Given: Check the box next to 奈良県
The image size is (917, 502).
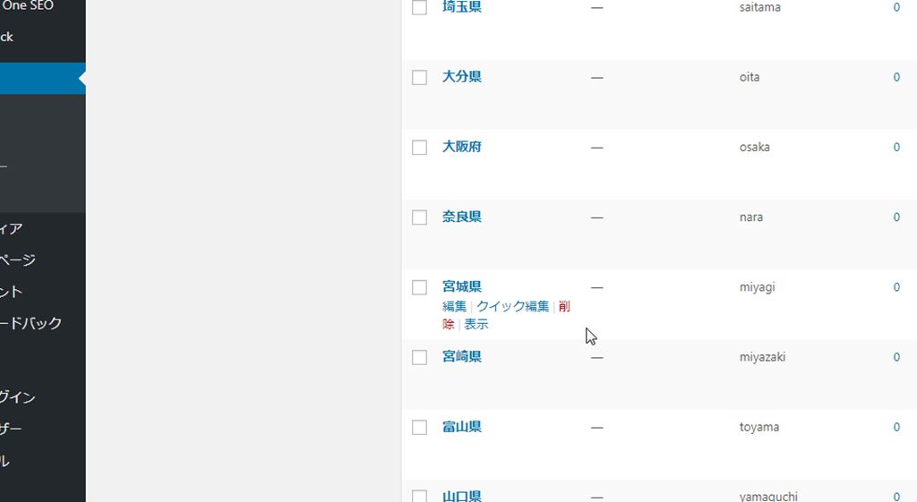Looking at the screenshot, I should click(x=419, y=217).
